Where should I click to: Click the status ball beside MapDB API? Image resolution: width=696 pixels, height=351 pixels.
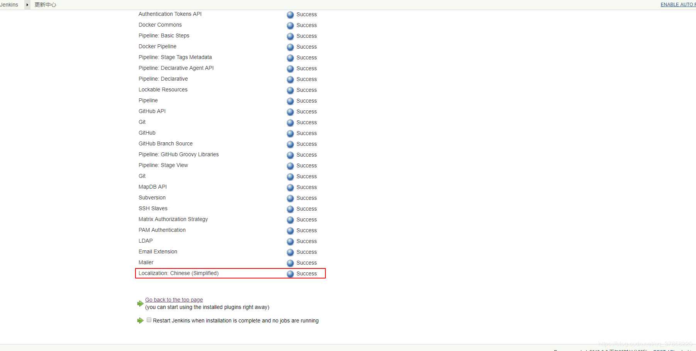(290, 187)
